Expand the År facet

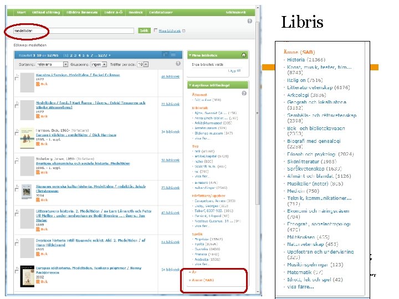pos(193,272)
